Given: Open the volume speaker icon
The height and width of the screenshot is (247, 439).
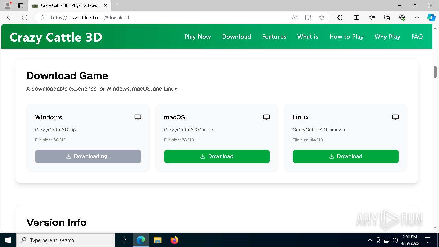Looking at the screenshot, I should 395,240.
